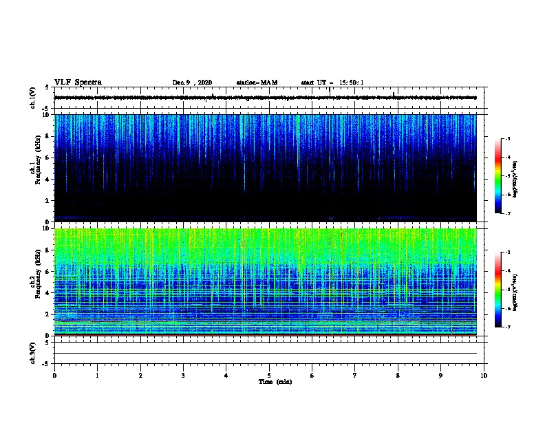Click the 8 kHz tick label of ch.1 spectrogram
This screenshot has height=421, width=545.
coord(48,136)
